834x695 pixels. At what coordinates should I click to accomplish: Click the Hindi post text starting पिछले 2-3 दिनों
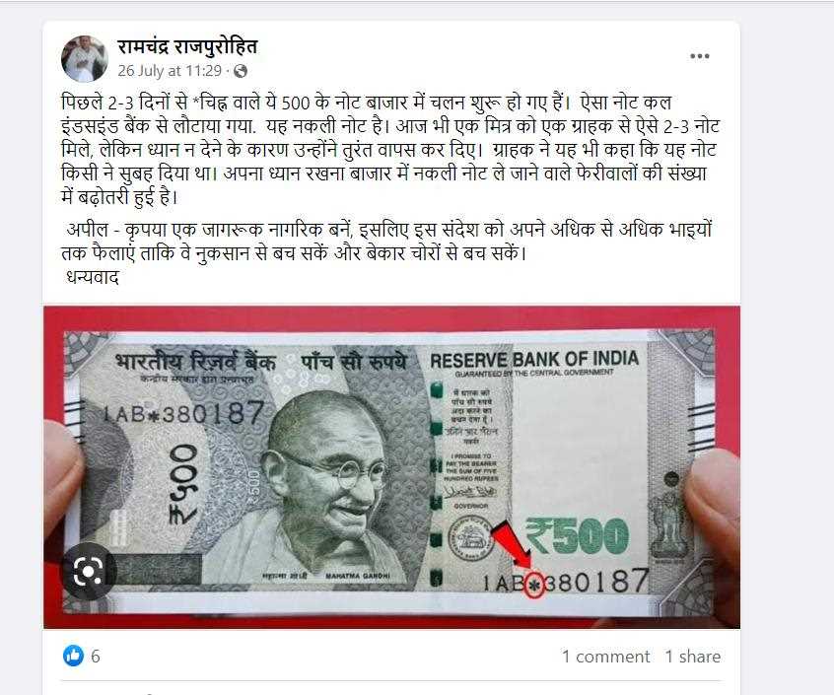pos(390,150)
